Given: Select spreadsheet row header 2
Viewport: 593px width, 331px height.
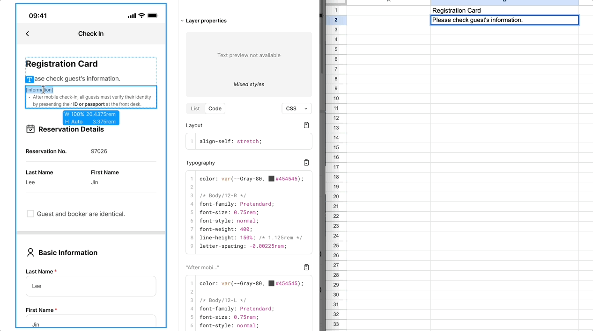Looking at the screenshot, I should (x=336, y=20).
